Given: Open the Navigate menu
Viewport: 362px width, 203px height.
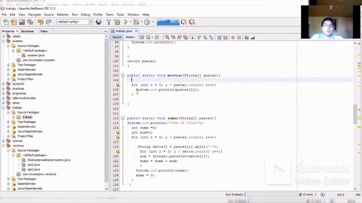Looking at the screenshot, I should [35, 15].
